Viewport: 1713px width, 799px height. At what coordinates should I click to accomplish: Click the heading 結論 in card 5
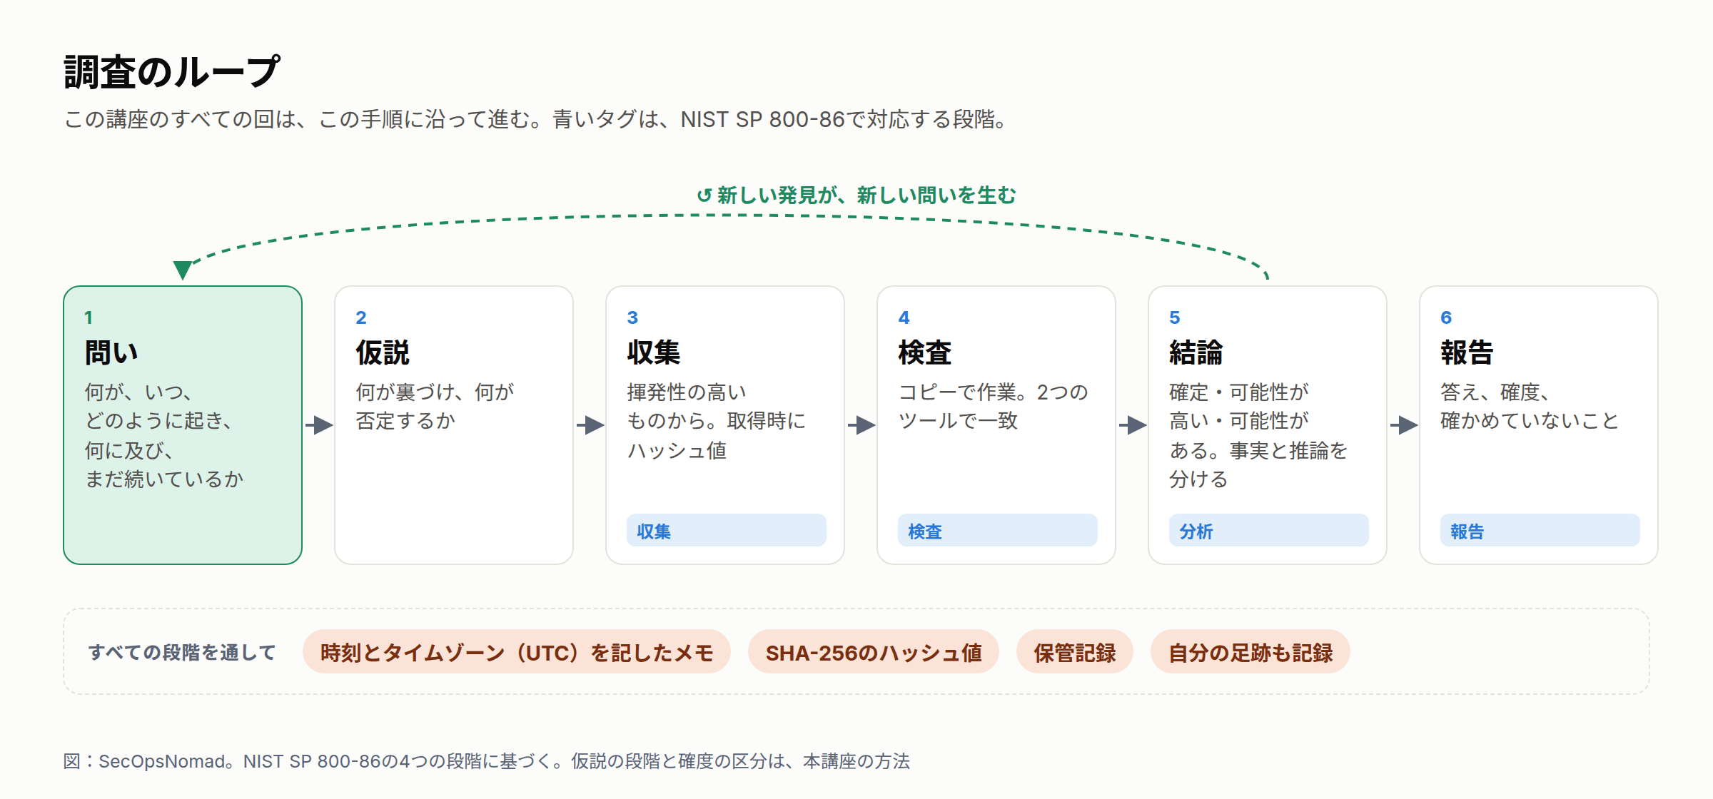tap(1196, 352)
